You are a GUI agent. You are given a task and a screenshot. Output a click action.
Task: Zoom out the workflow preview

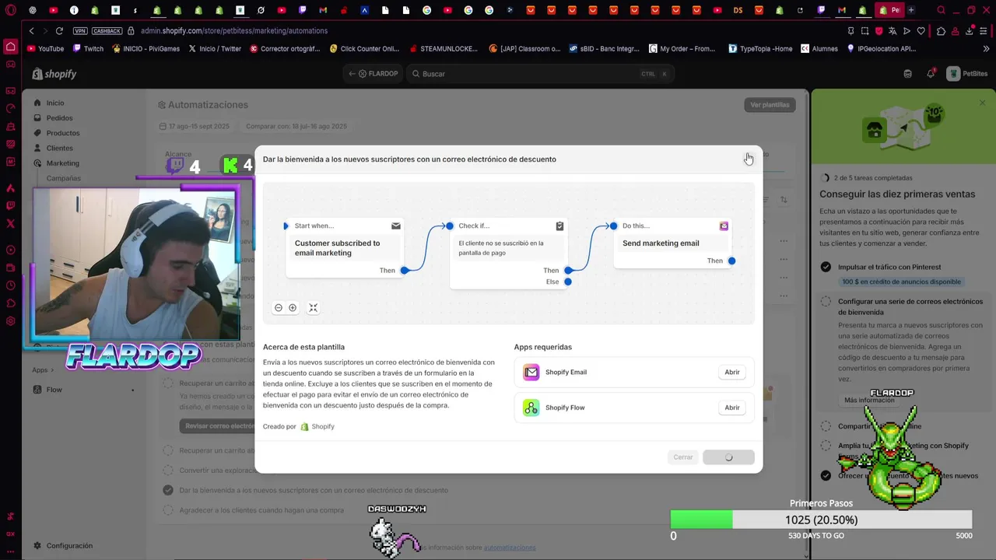point(279,308)
